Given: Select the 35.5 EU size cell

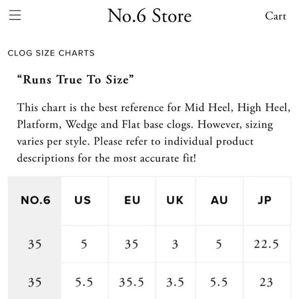Looking at the screenshot, I should pyautogui.click(x=131, y=282).
